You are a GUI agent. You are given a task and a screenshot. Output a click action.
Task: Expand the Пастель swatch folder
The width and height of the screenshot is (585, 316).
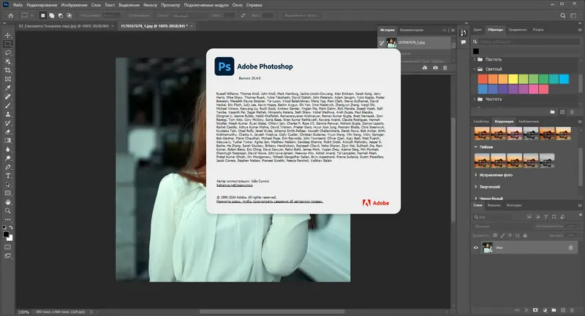coord(475,59)
